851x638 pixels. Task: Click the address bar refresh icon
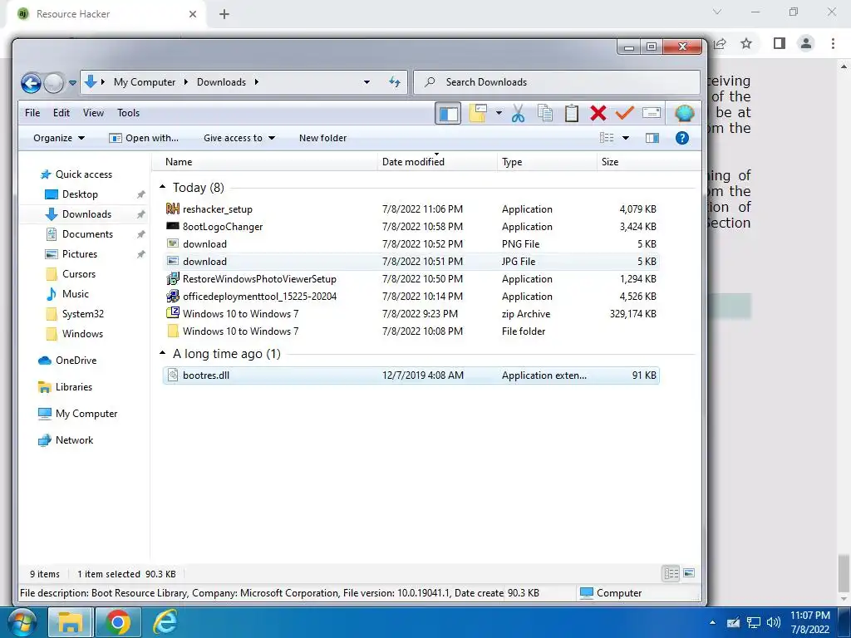(395, 82)
